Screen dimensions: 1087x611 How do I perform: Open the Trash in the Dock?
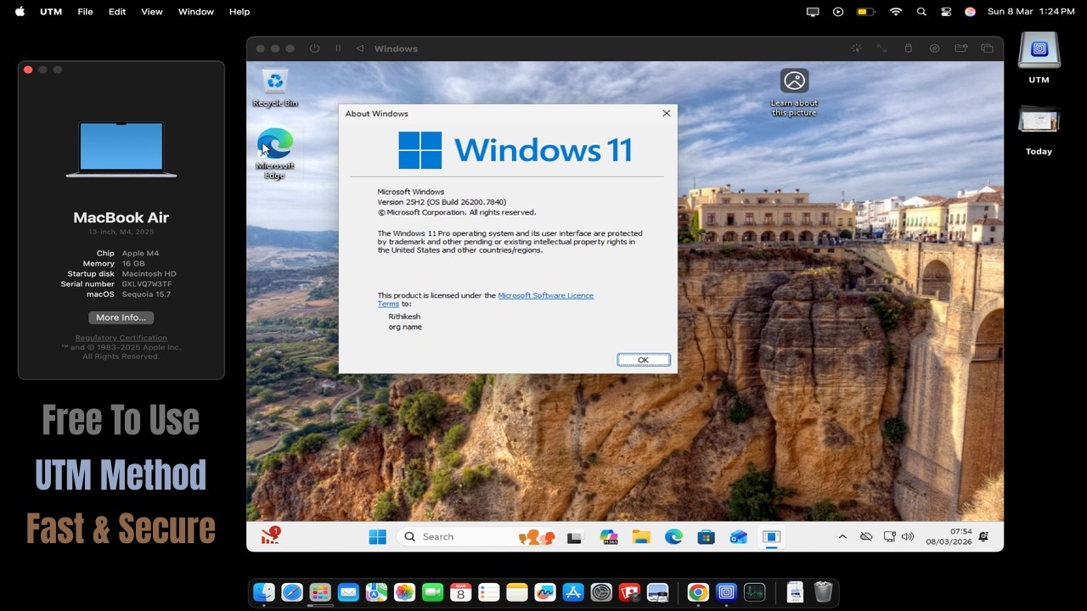tap(823, 592)
